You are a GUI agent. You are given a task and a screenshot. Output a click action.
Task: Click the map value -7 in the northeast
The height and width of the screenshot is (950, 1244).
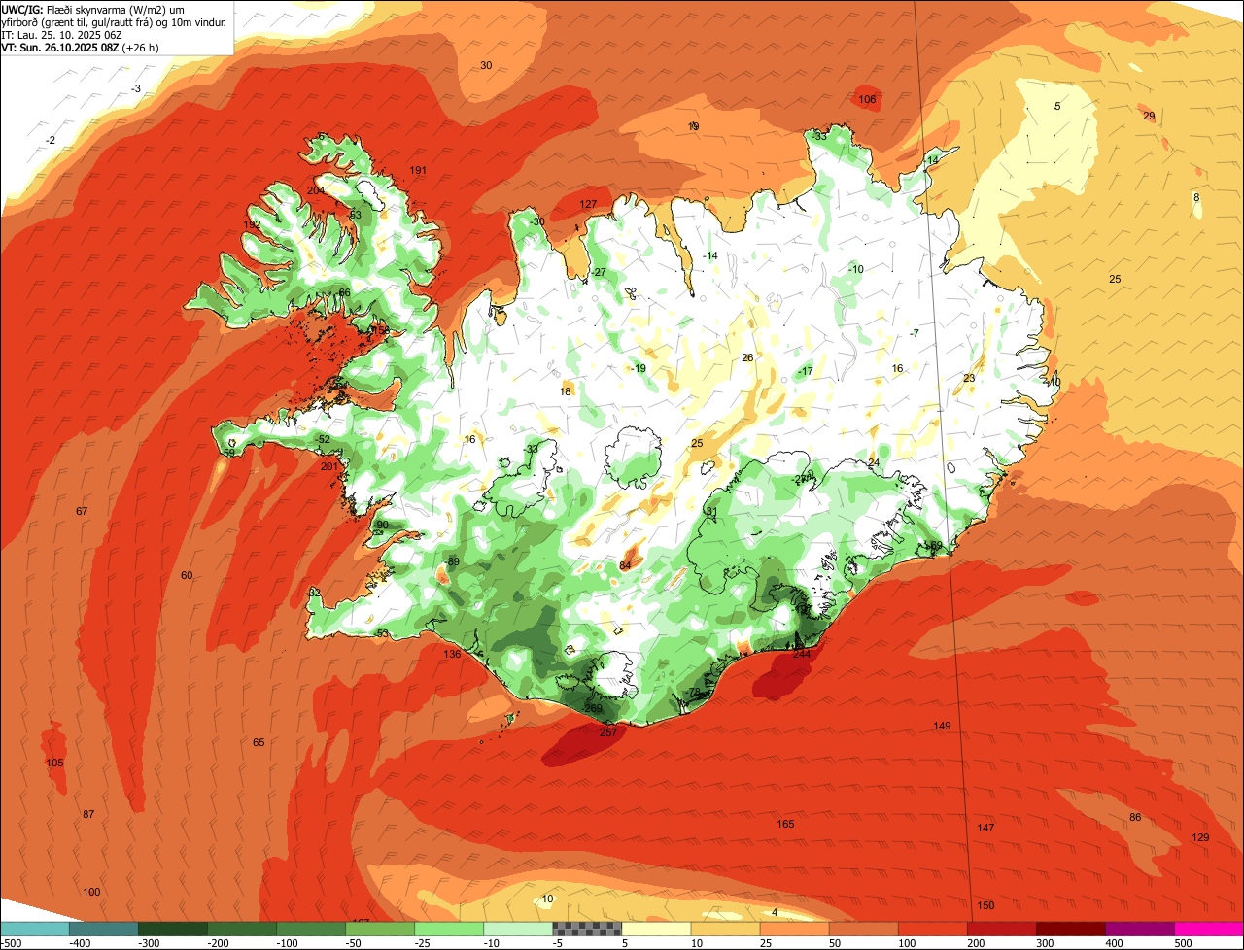click(915, 333)
